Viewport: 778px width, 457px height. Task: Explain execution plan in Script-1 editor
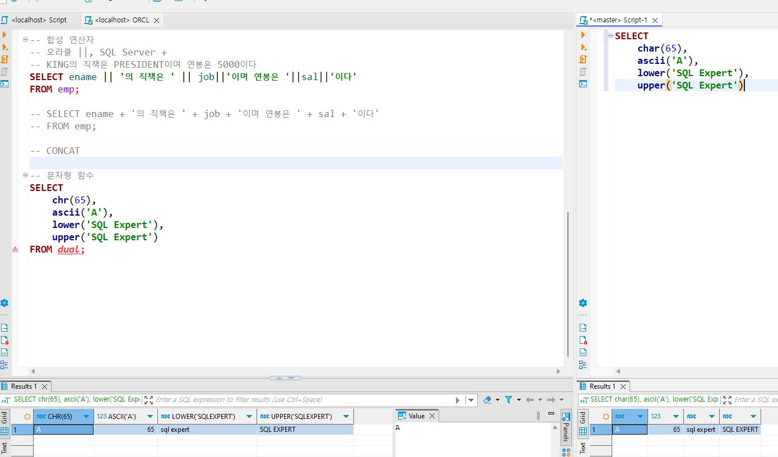point(583,72)
